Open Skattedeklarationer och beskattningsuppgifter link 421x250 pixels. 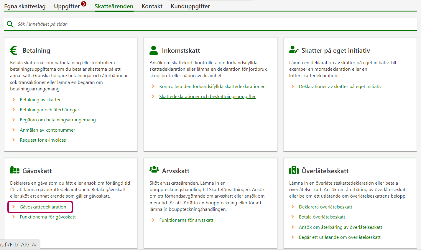[x=207, y=97]
